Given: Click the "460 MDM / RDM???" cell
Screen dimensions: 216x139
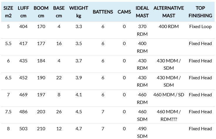Looking at the screenshot, I should coord(169,115).
